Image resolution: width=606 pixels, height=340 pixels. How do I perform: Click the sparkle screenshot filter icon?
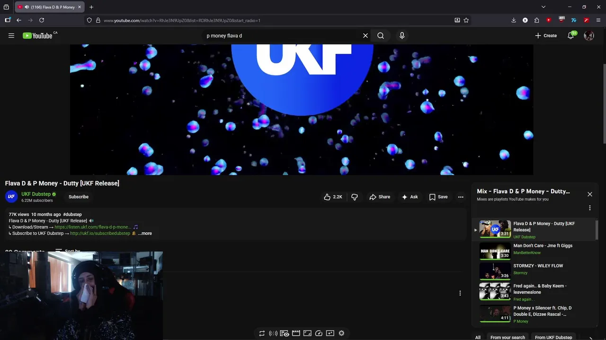point(330,333)
